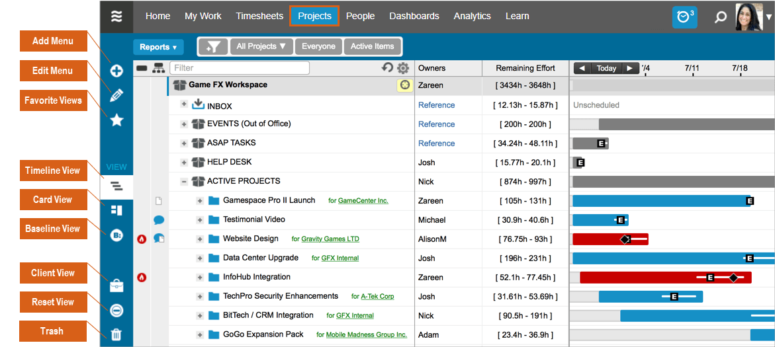Open Client View briefcase icon
The height and width of the screenshot is (347, 775).
(x=116, y=286)
